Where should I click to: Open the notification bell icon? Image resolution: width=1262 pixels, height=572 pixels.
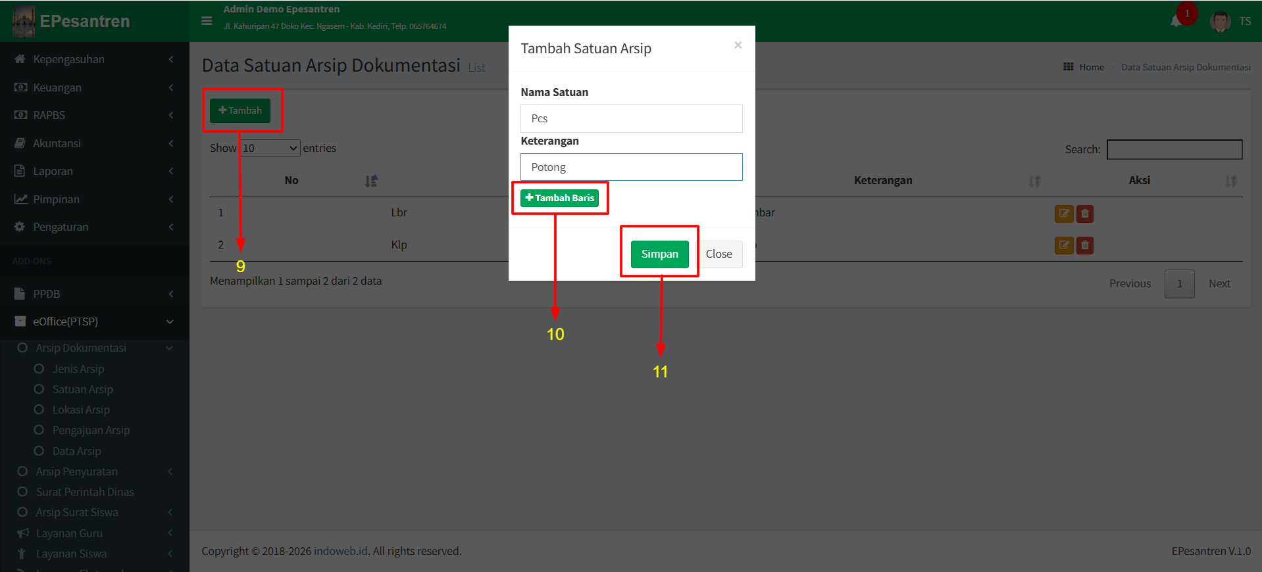click(1176, 21)
